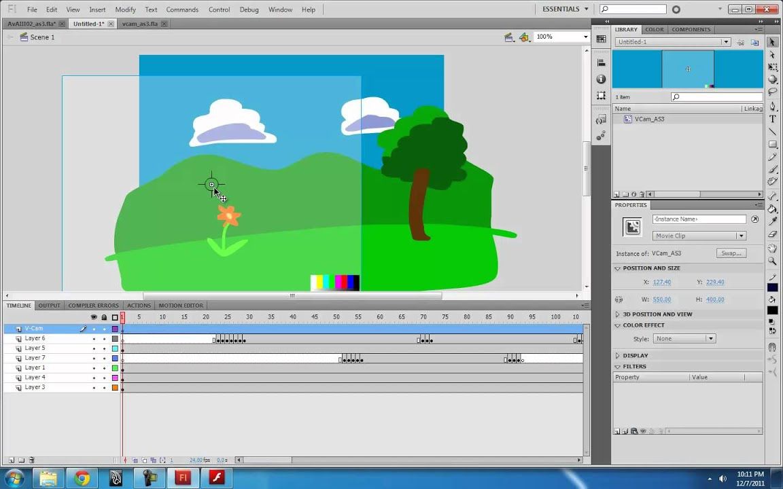Open the collapsed Code Snippets panel icon
Screen dimensions: 783x489
(x=602, y=120)
